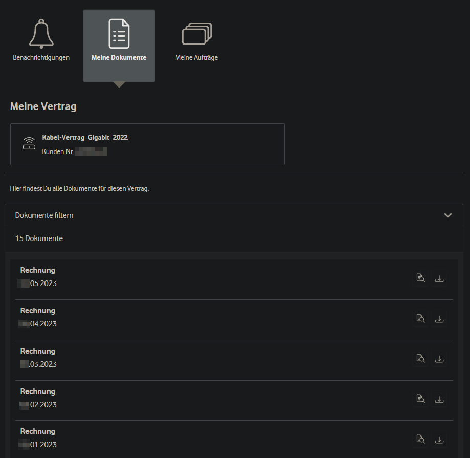470x458 pixels.
Task: Preview the Rechnung from 05.2023
Action: pyautogui.click(x=420, y=278)
